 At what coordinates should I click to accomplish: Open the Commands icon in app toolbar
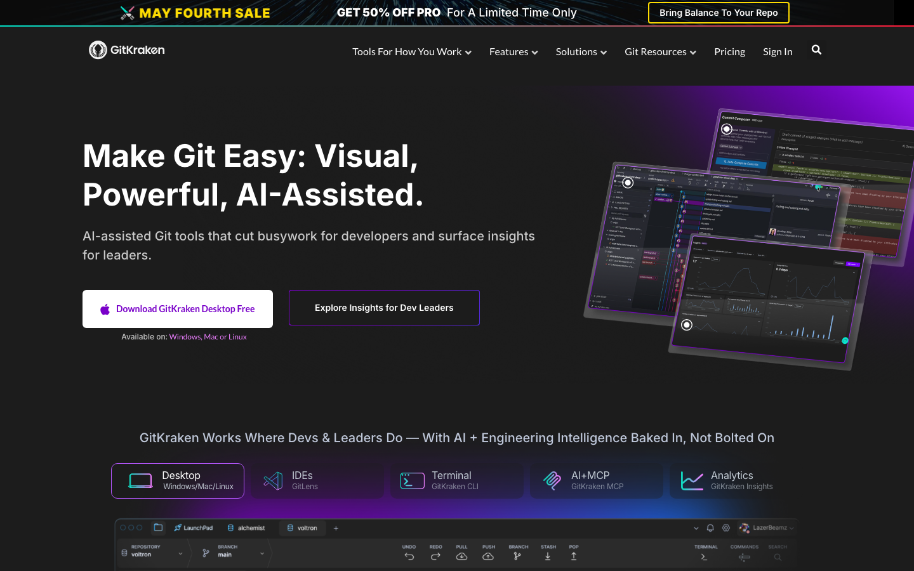[x=745, y=557]
